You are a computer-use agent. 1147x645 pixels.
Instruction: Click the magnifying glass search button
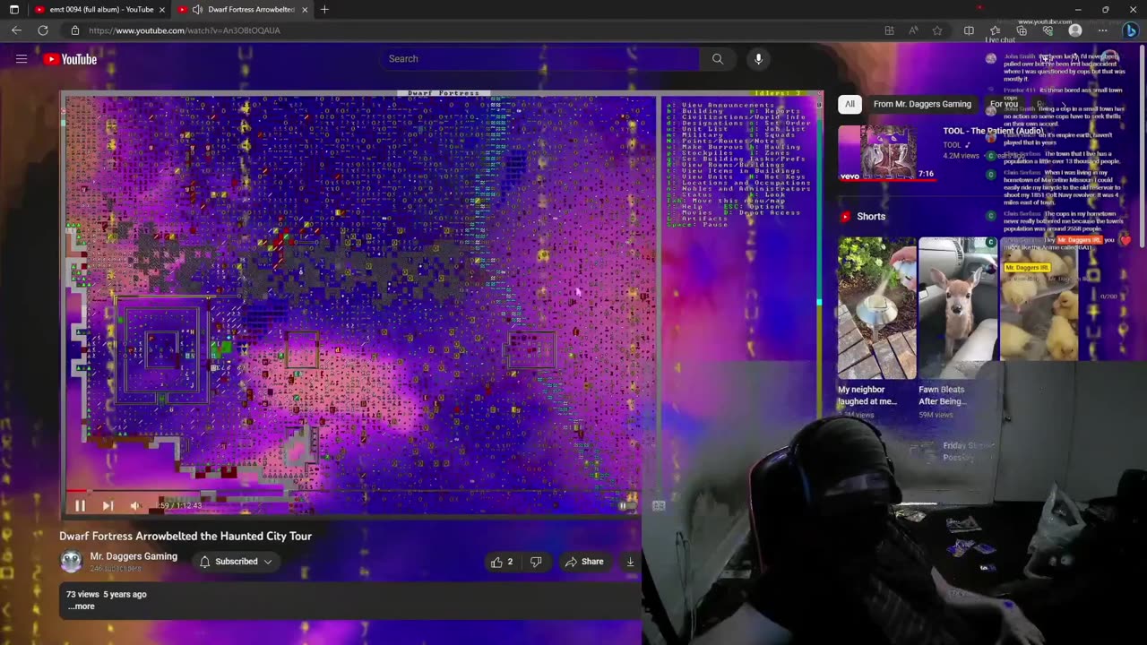click(x=718, y=58)
